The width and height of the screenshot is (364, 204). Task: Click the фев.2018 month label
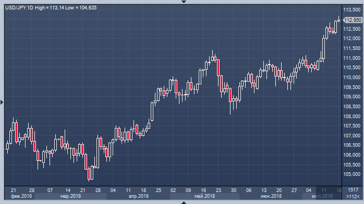click(x=21, y=196)
